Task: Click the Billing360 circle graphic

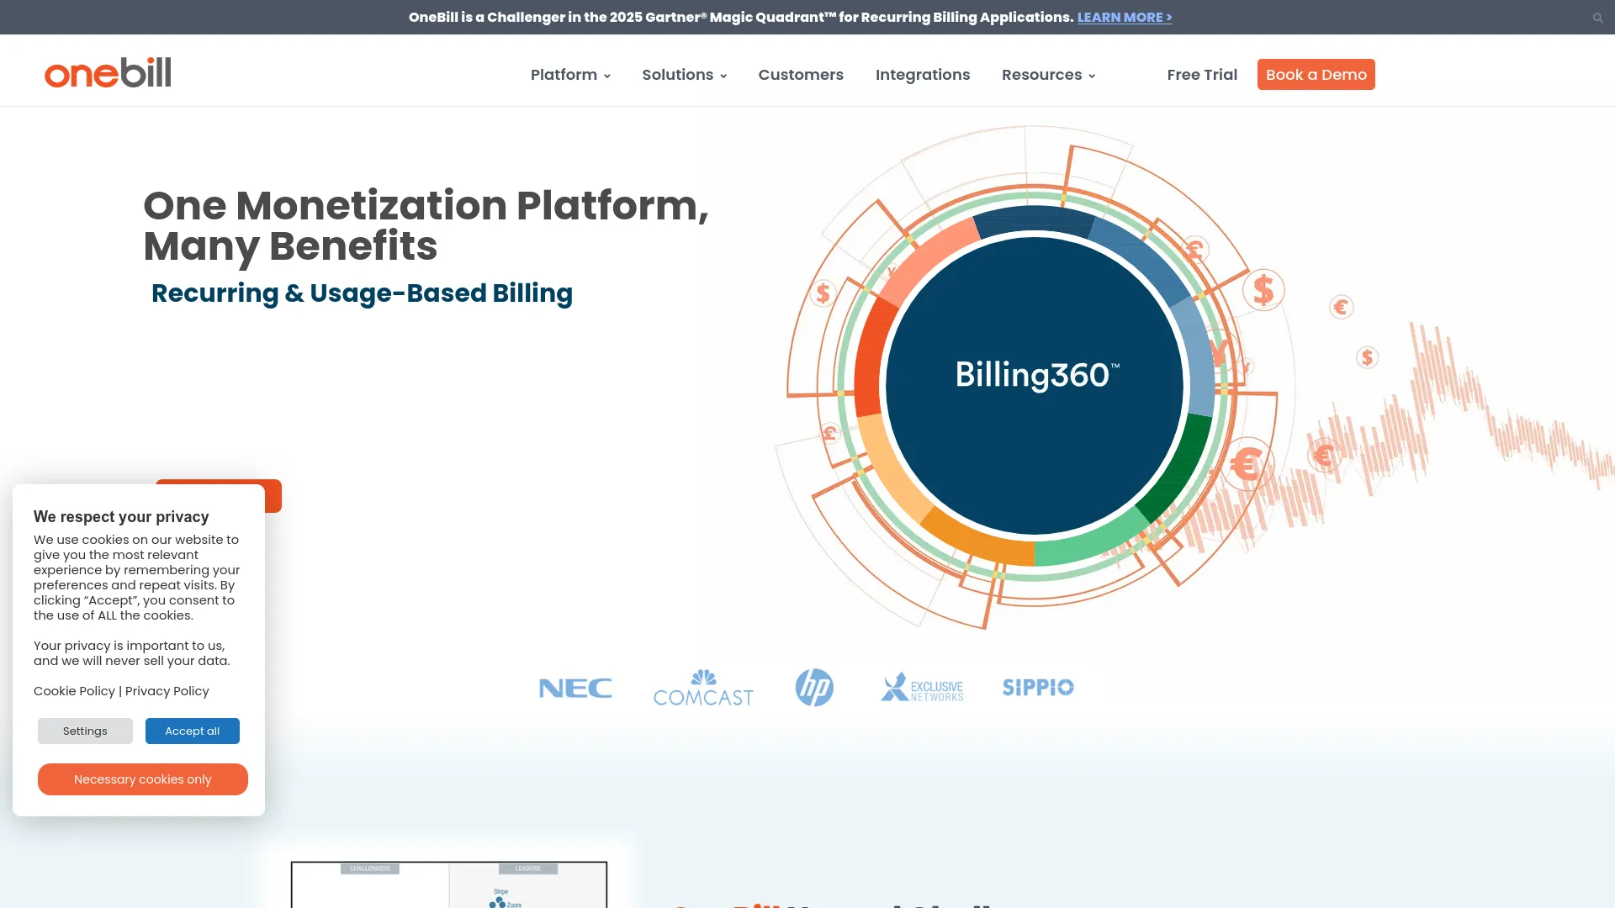Action: [x=1035, y=385]
